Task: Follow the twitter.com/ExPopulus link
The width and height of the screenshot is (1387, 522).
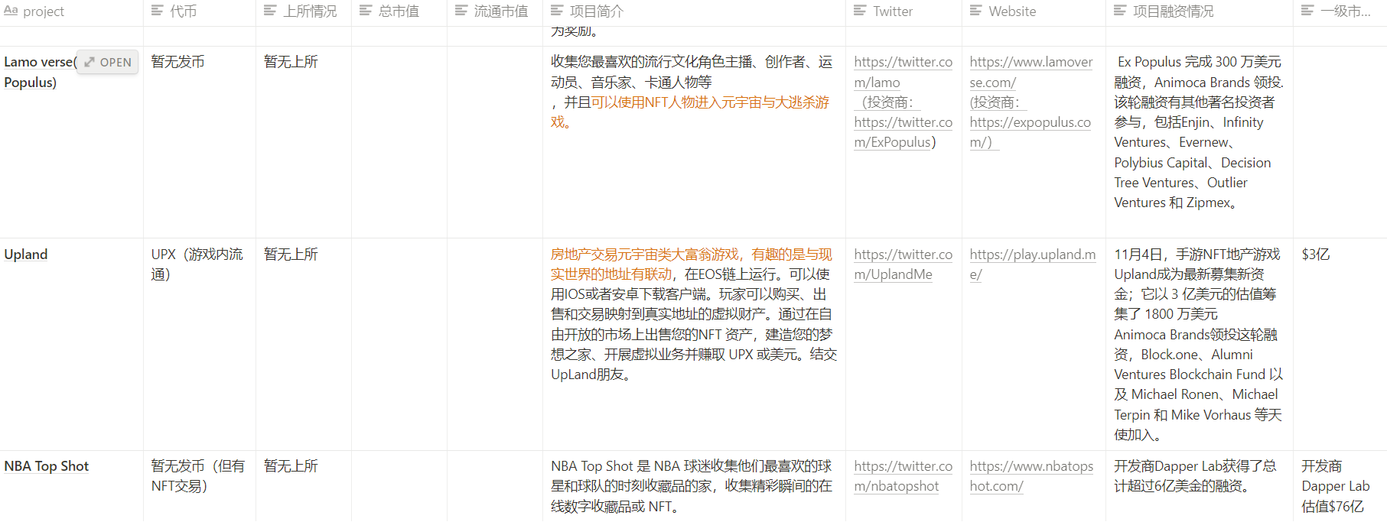Action: pyautogui.click(x=903, y=132)
